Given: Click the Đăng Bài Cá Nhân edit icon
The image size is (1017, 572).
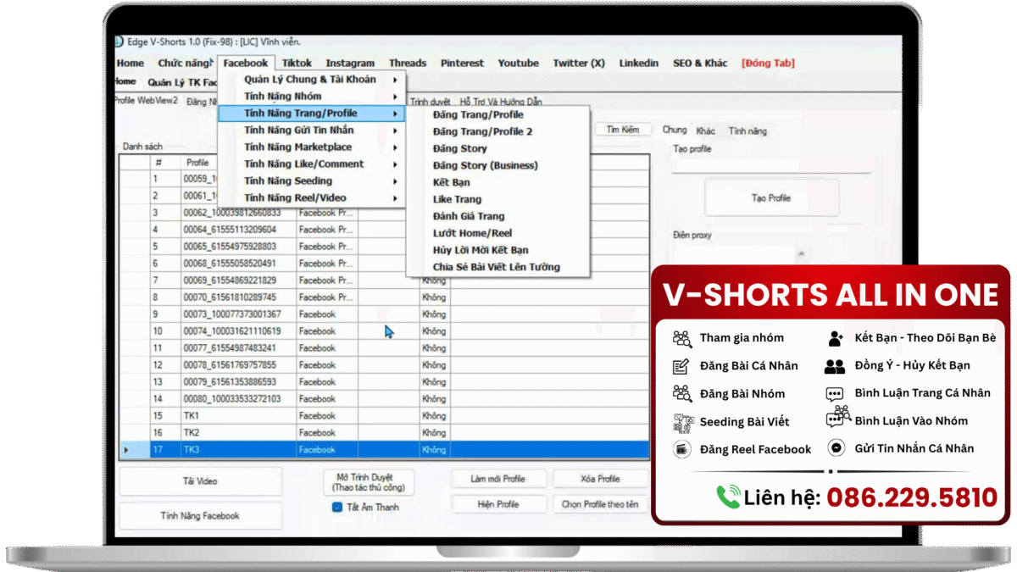Looking at the screenshot, I should click(681, 366).
